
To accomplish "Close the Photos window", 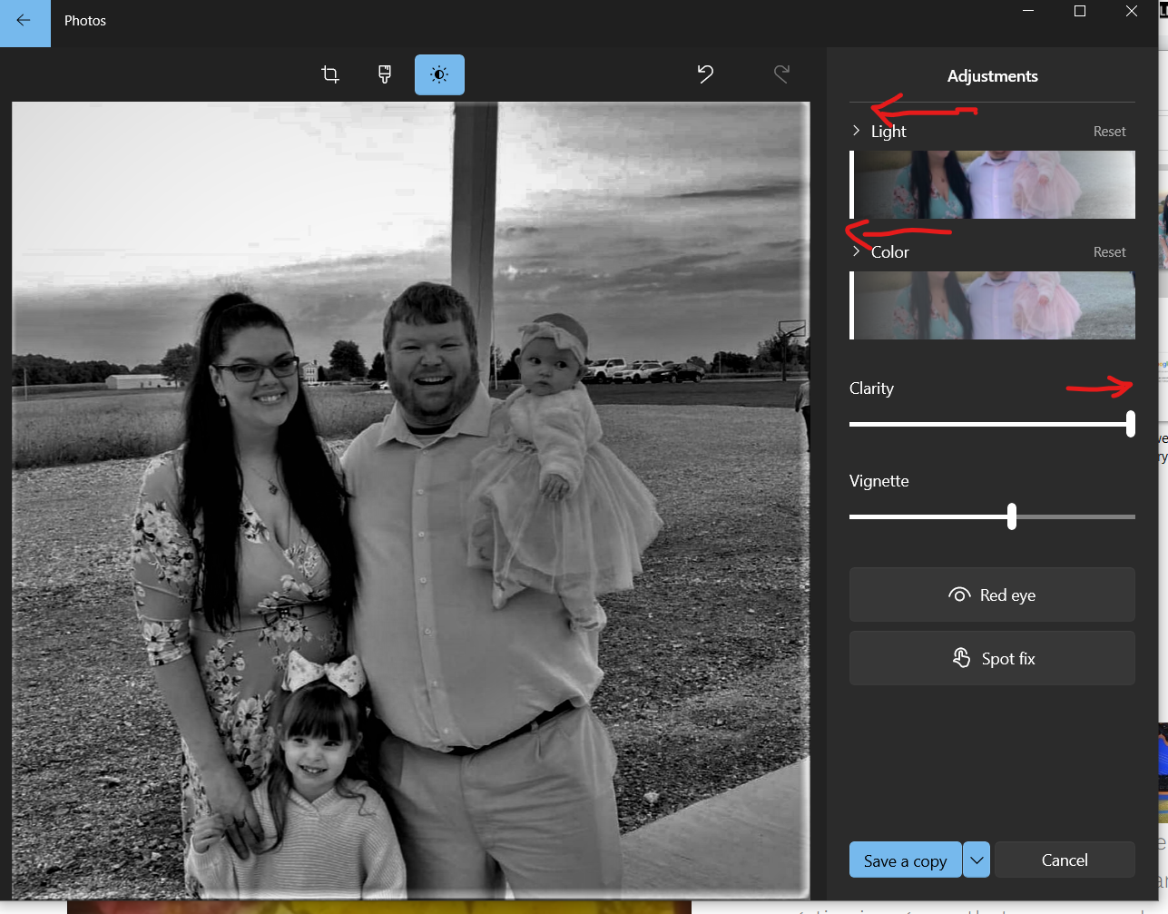I will click(x=1132, y=12).
